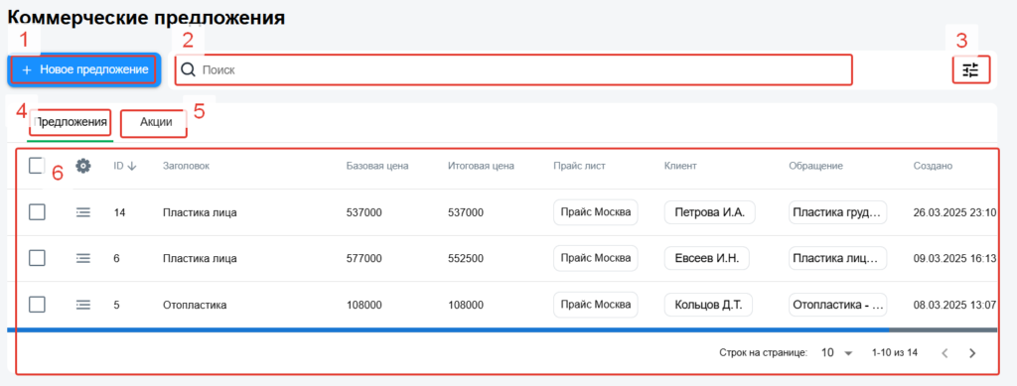Toggle the select-all header checkbox
1017x386 pixels.
[37, 166]
